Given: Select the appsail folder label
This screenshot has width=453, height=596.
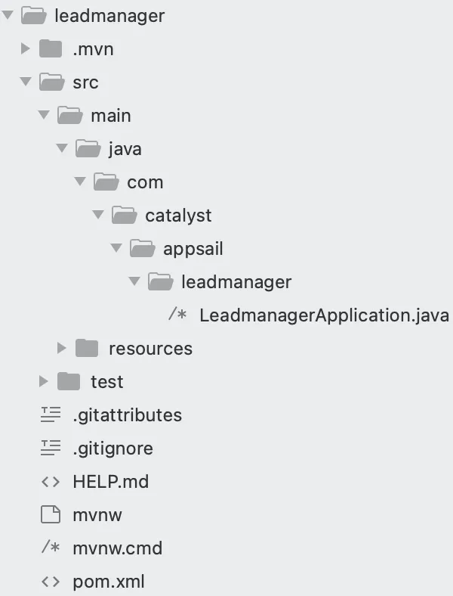Looking at the screenshot, I should coord(193,249).
